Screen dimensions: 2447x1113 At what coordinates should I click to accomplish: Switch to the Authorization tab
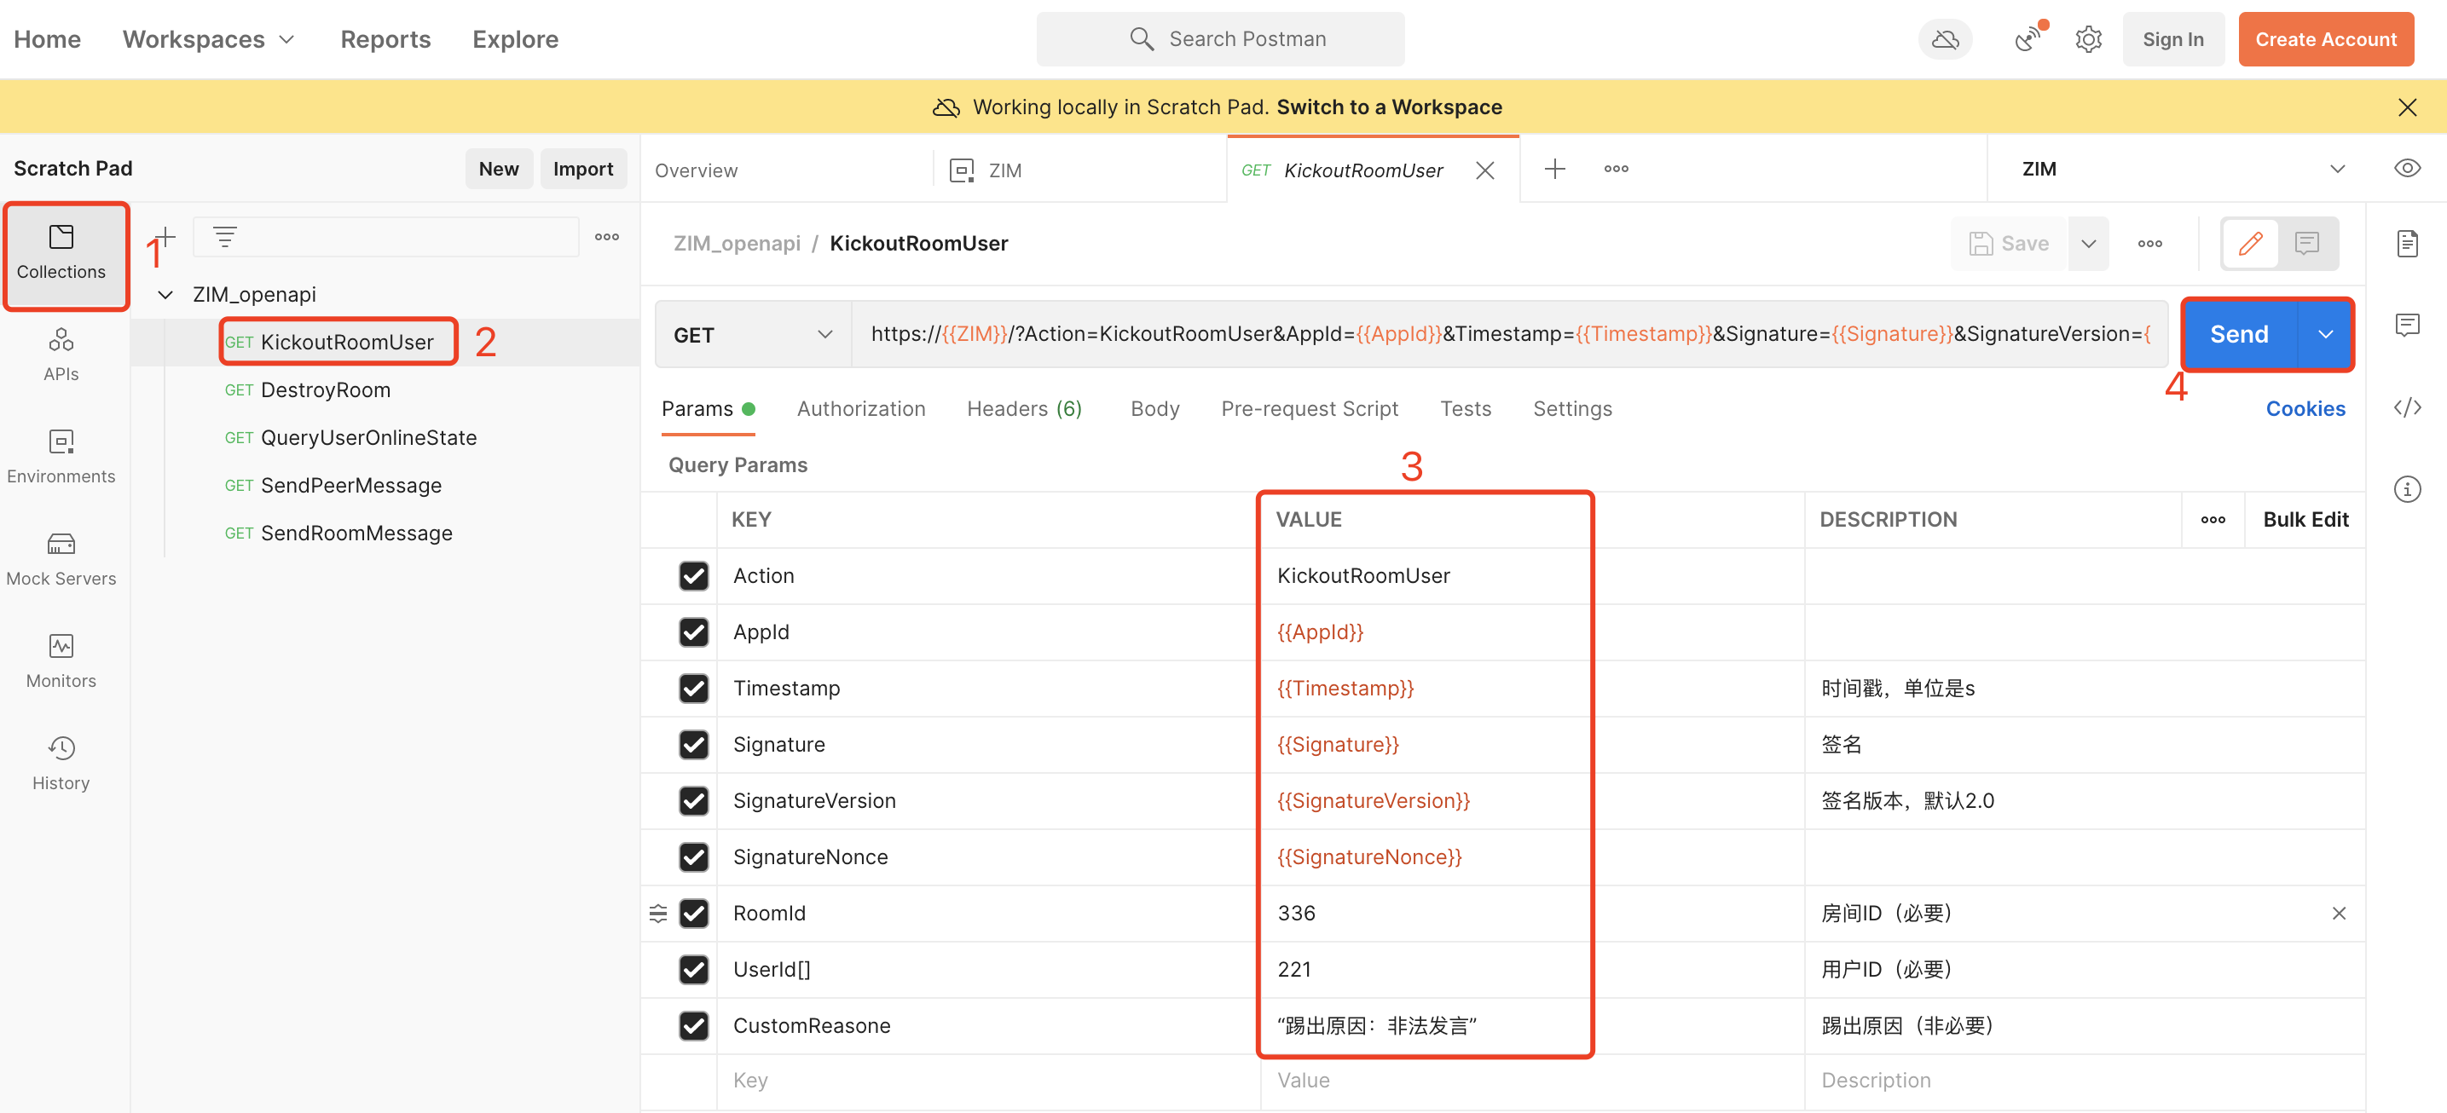pyautogui.click(x=860, y=408)
